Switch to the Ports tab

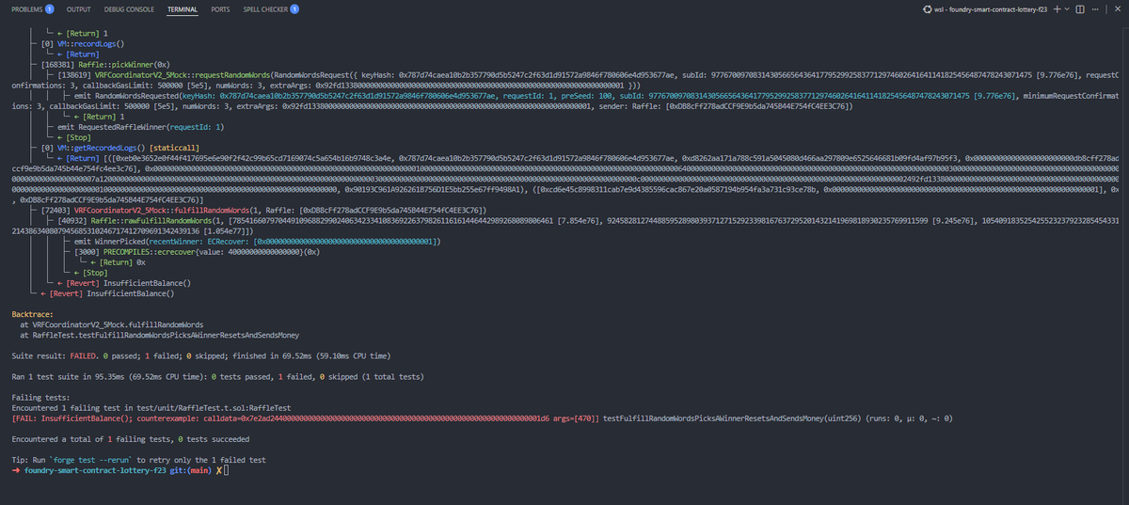(221, 9)
